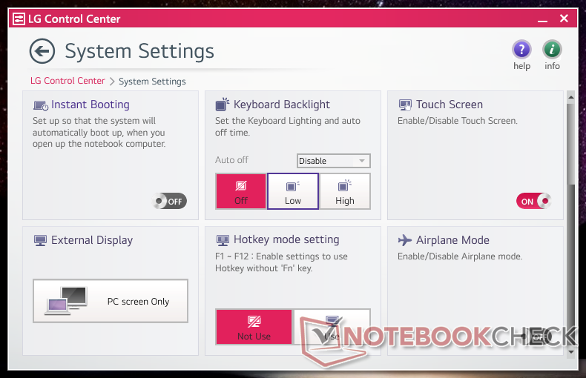Click the LG Control Center title bar icon
Image resolution: width=586 pixels, height=378 pixels.
[19, 19]
